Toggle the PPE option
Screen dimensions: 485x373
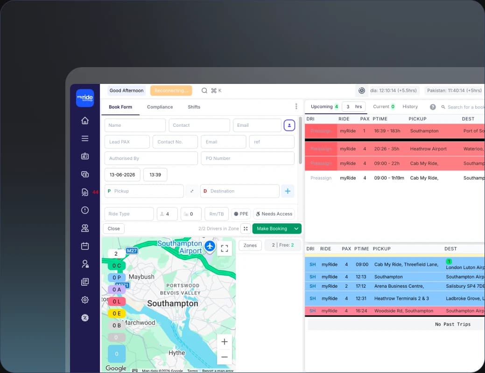point(241,214)
